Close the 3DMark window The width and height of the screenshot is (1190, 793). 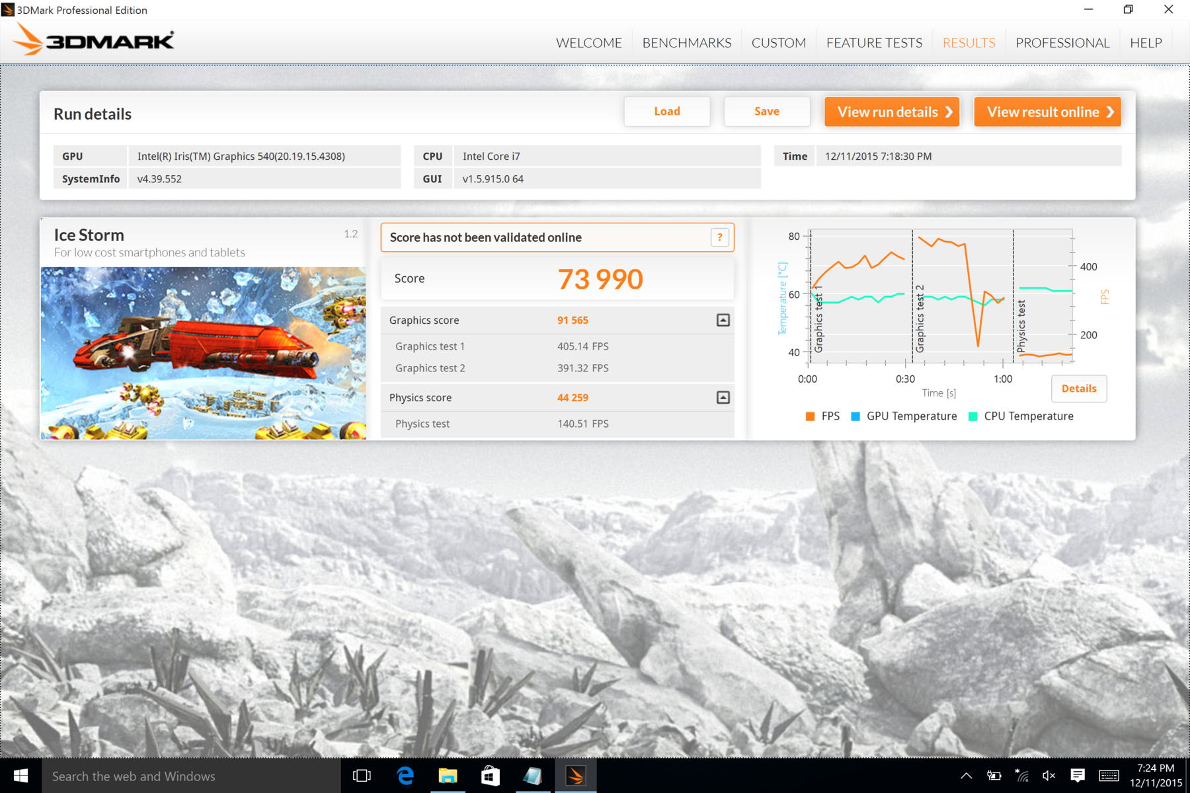1168,9
